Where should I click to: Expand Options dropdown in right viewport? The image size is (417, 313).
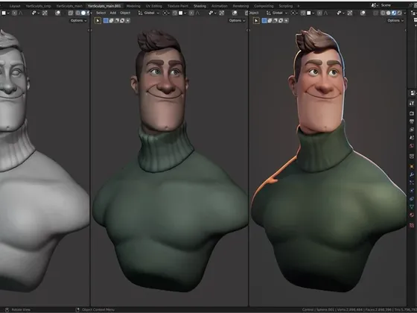click(x=395, y=21)
